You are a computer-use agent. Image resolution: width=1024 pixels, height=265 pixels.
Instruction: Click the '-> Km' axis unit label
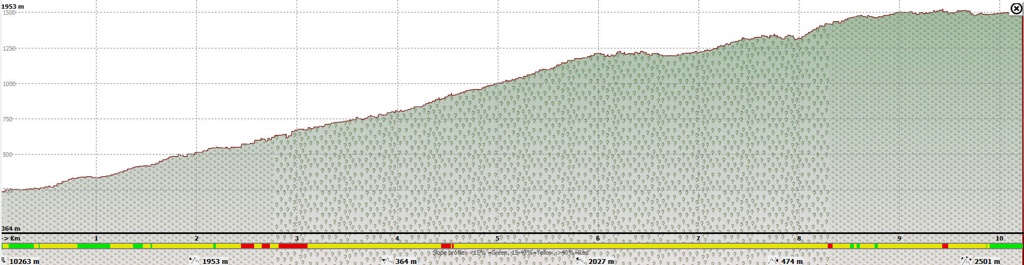(11, 238)
